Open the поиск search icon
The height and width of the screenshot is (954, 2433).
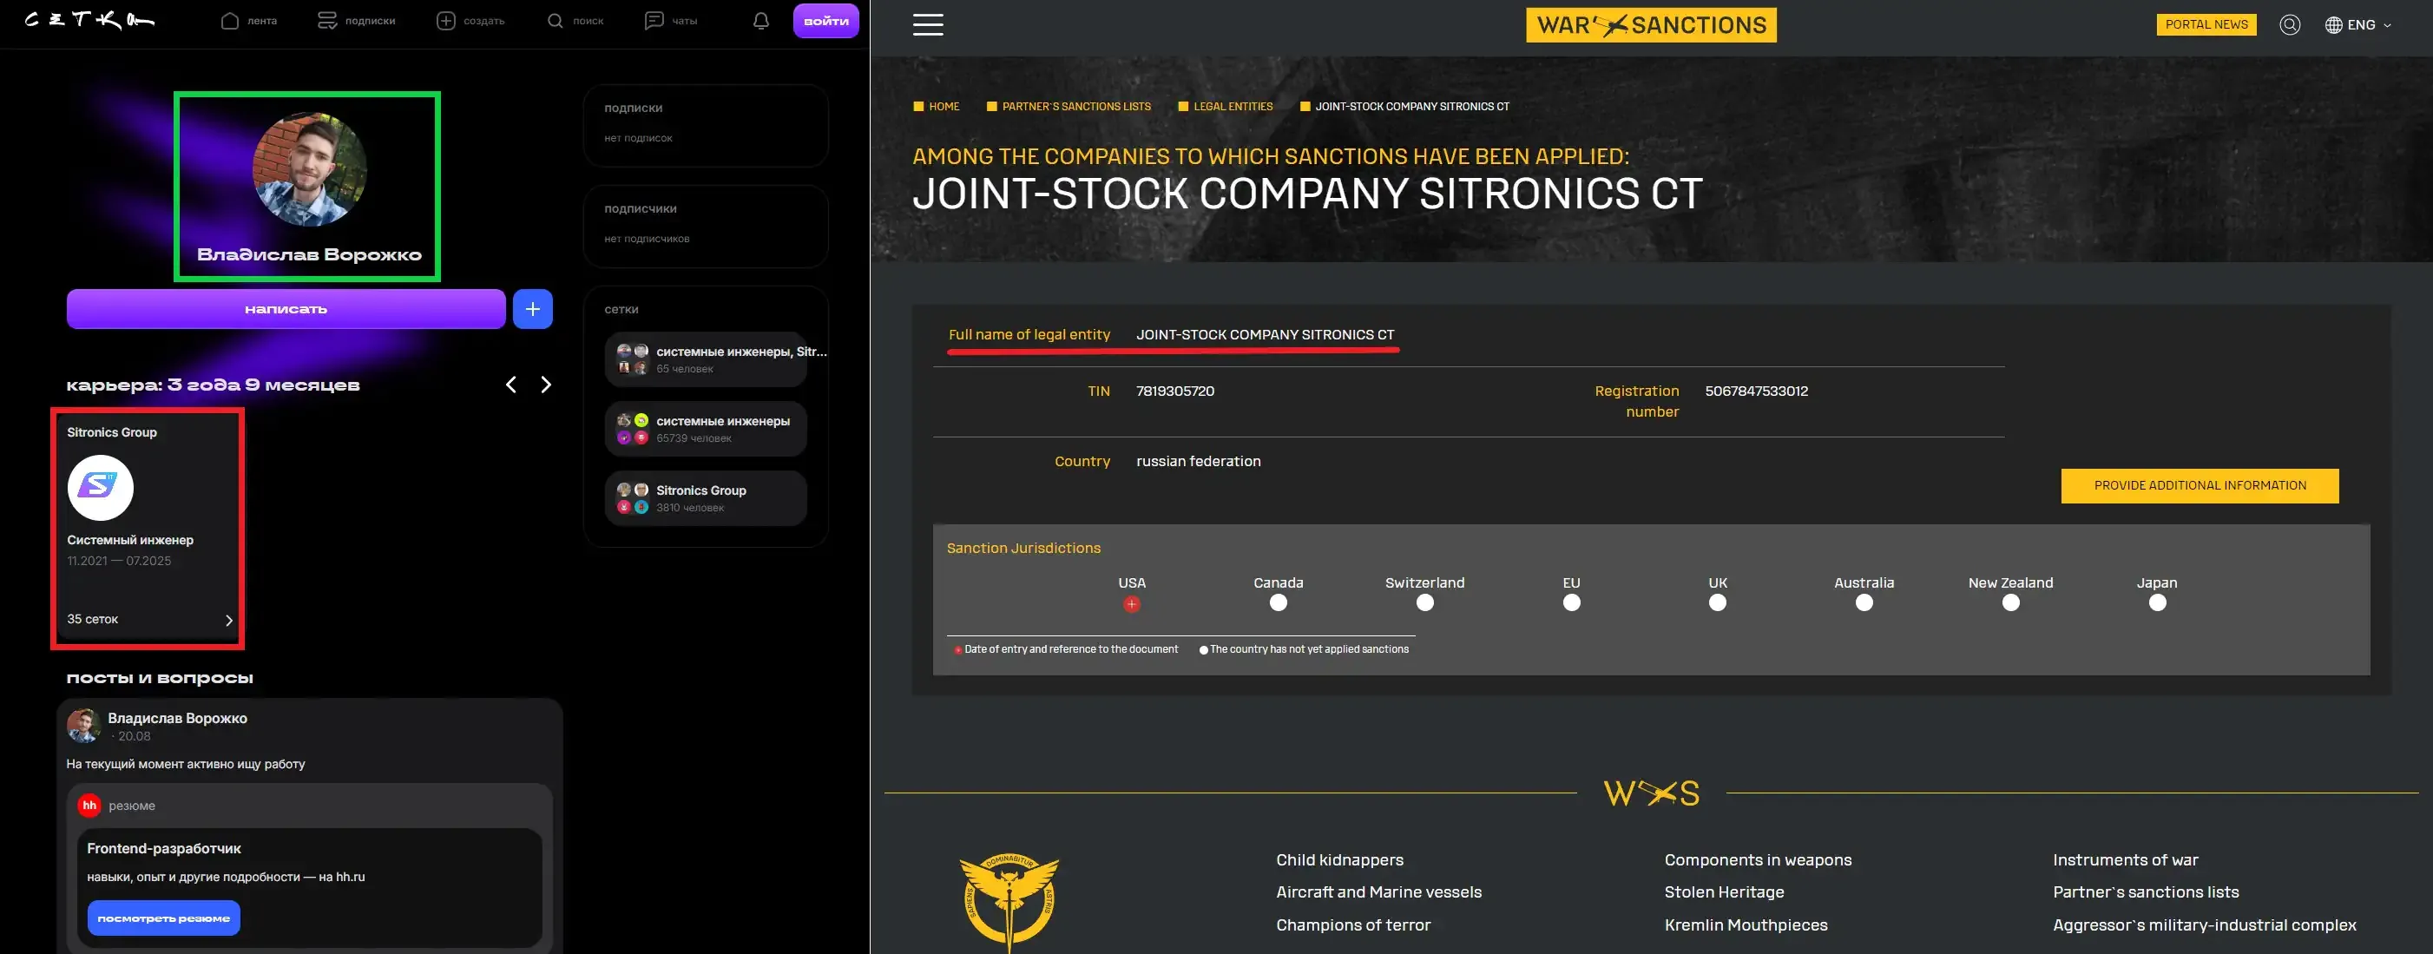(554, 20)
